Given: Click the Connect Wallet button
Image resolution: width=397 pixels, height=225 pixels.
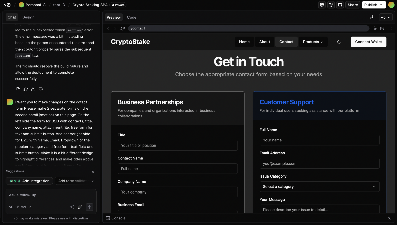Looking at the screenshot, I should [368, 42].
